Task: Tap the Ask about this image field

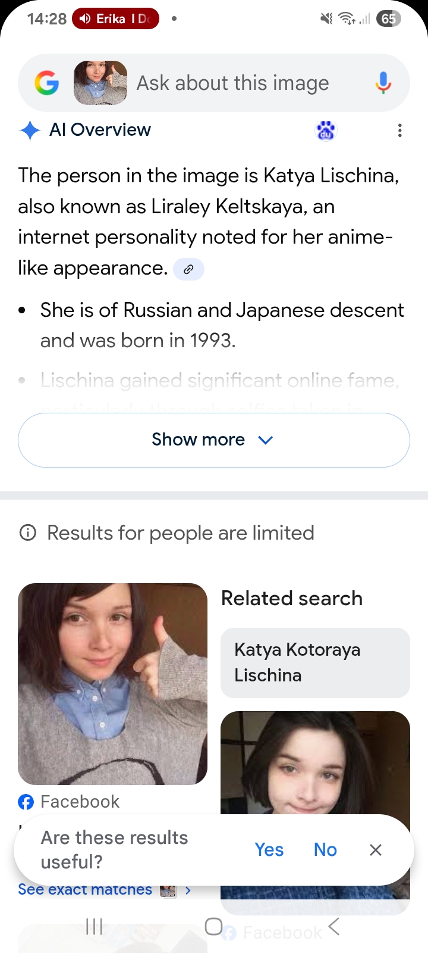Action: (233, 83)
